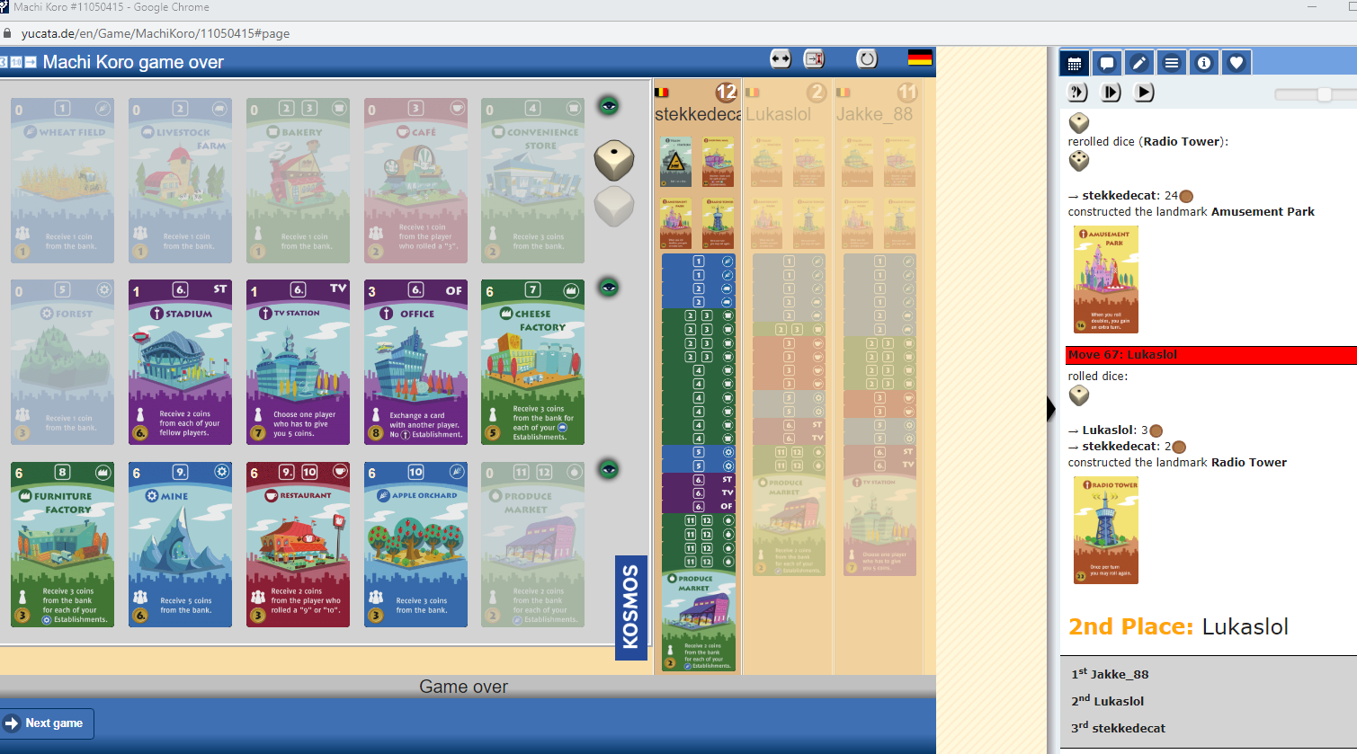Image resolution: width=1357 pixels, height=754 pixels.
Task: Select the faded Produce Market supply card
Action: (532, 545)
